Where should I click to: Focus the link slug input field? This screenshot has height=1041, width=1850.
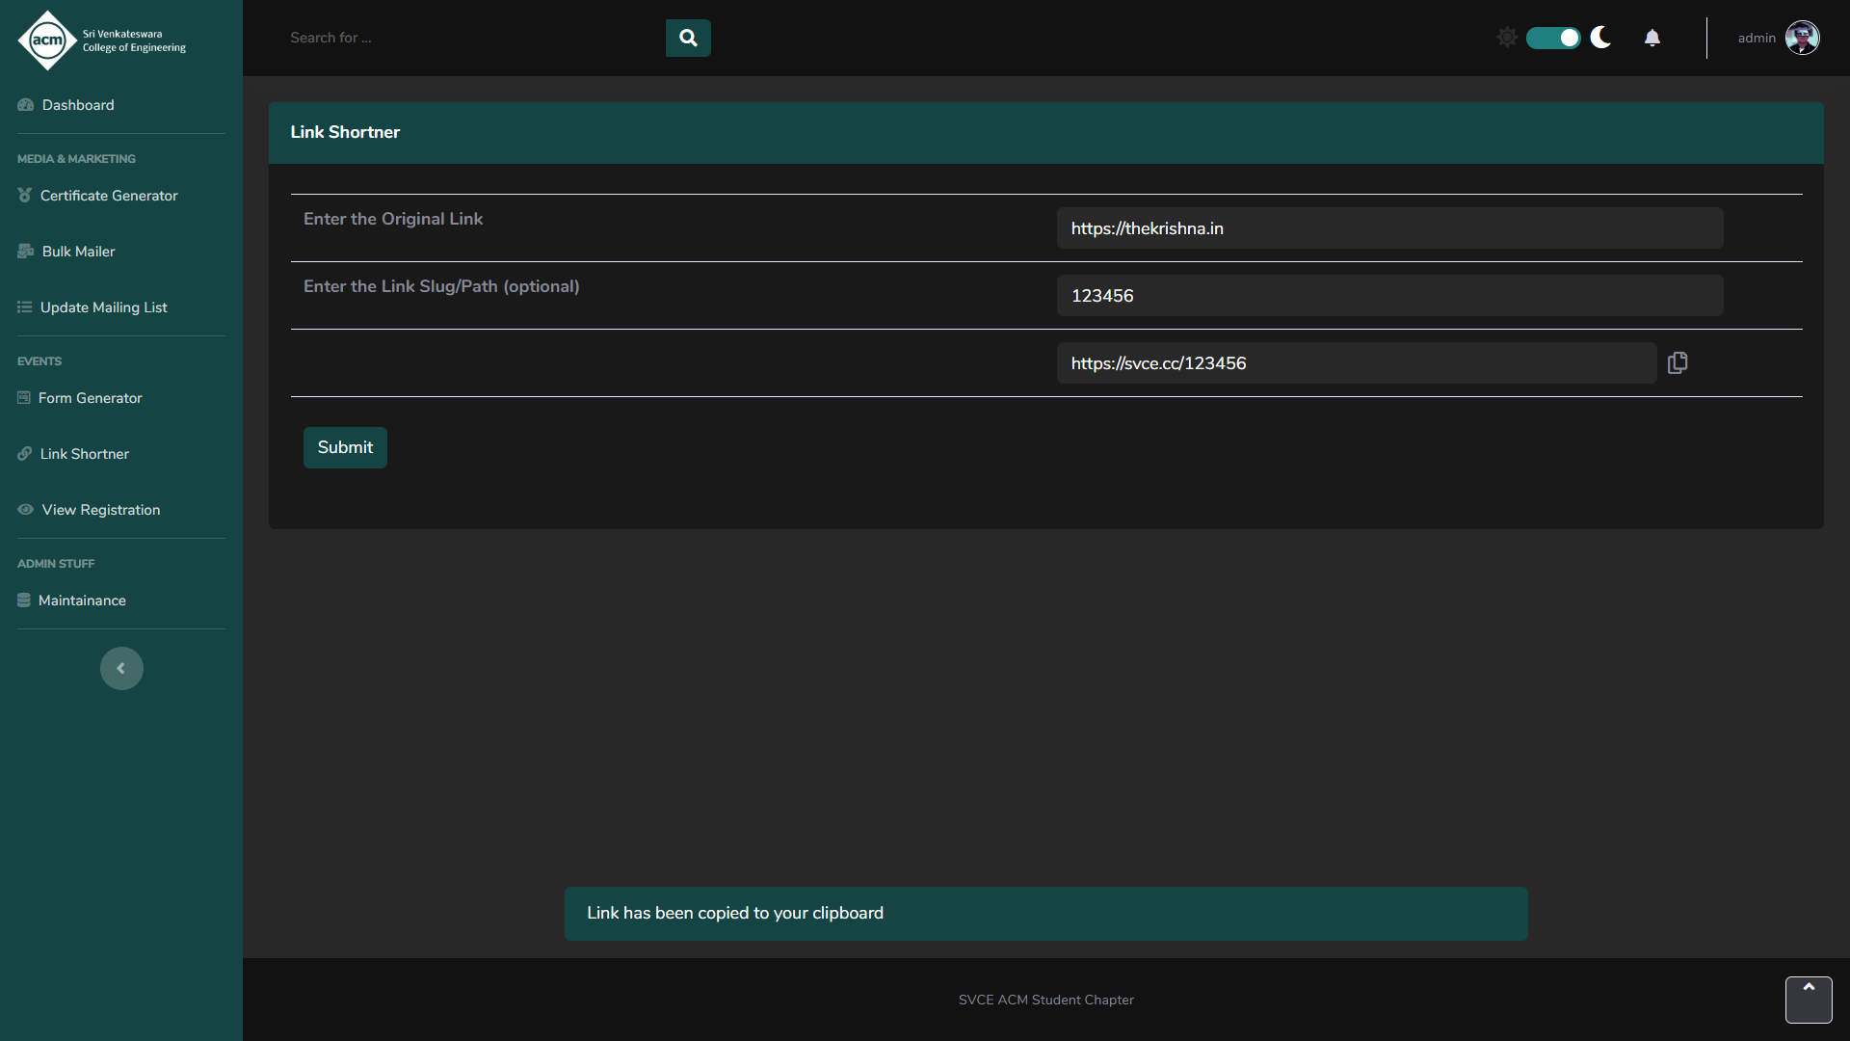1389,296
